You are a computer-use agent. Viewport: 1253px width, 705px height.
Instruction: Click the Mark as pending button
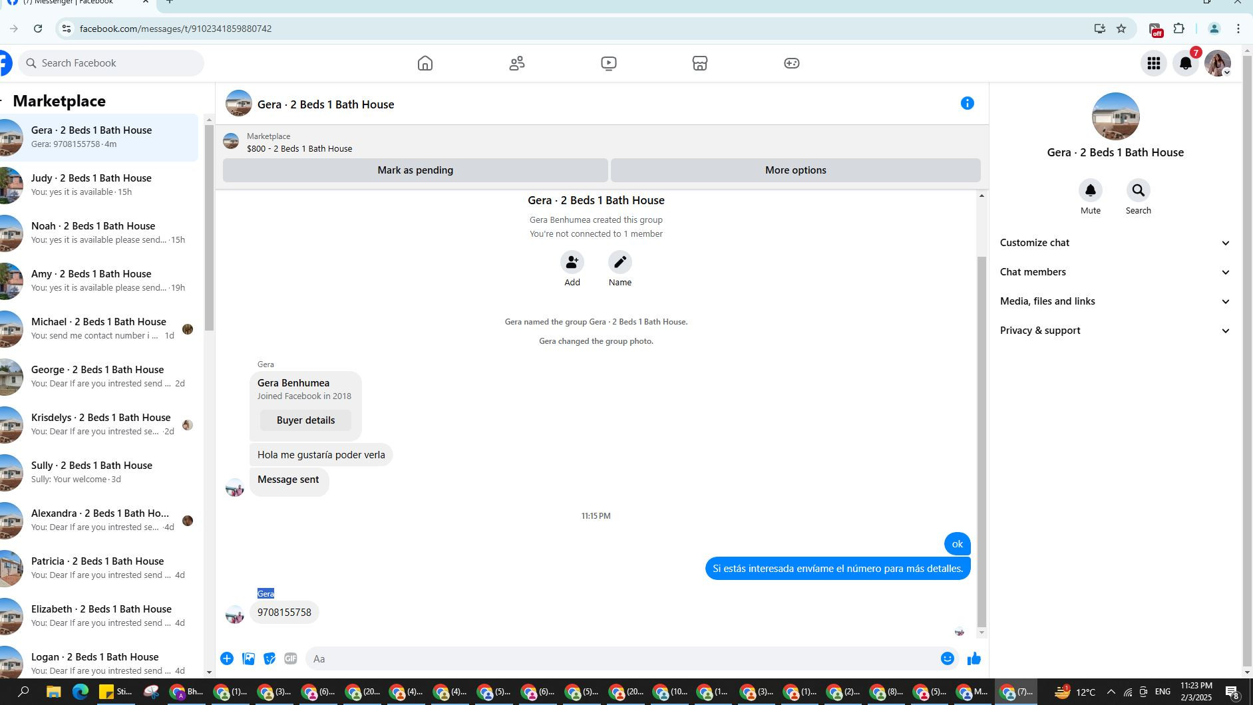[x=415, y=170]
